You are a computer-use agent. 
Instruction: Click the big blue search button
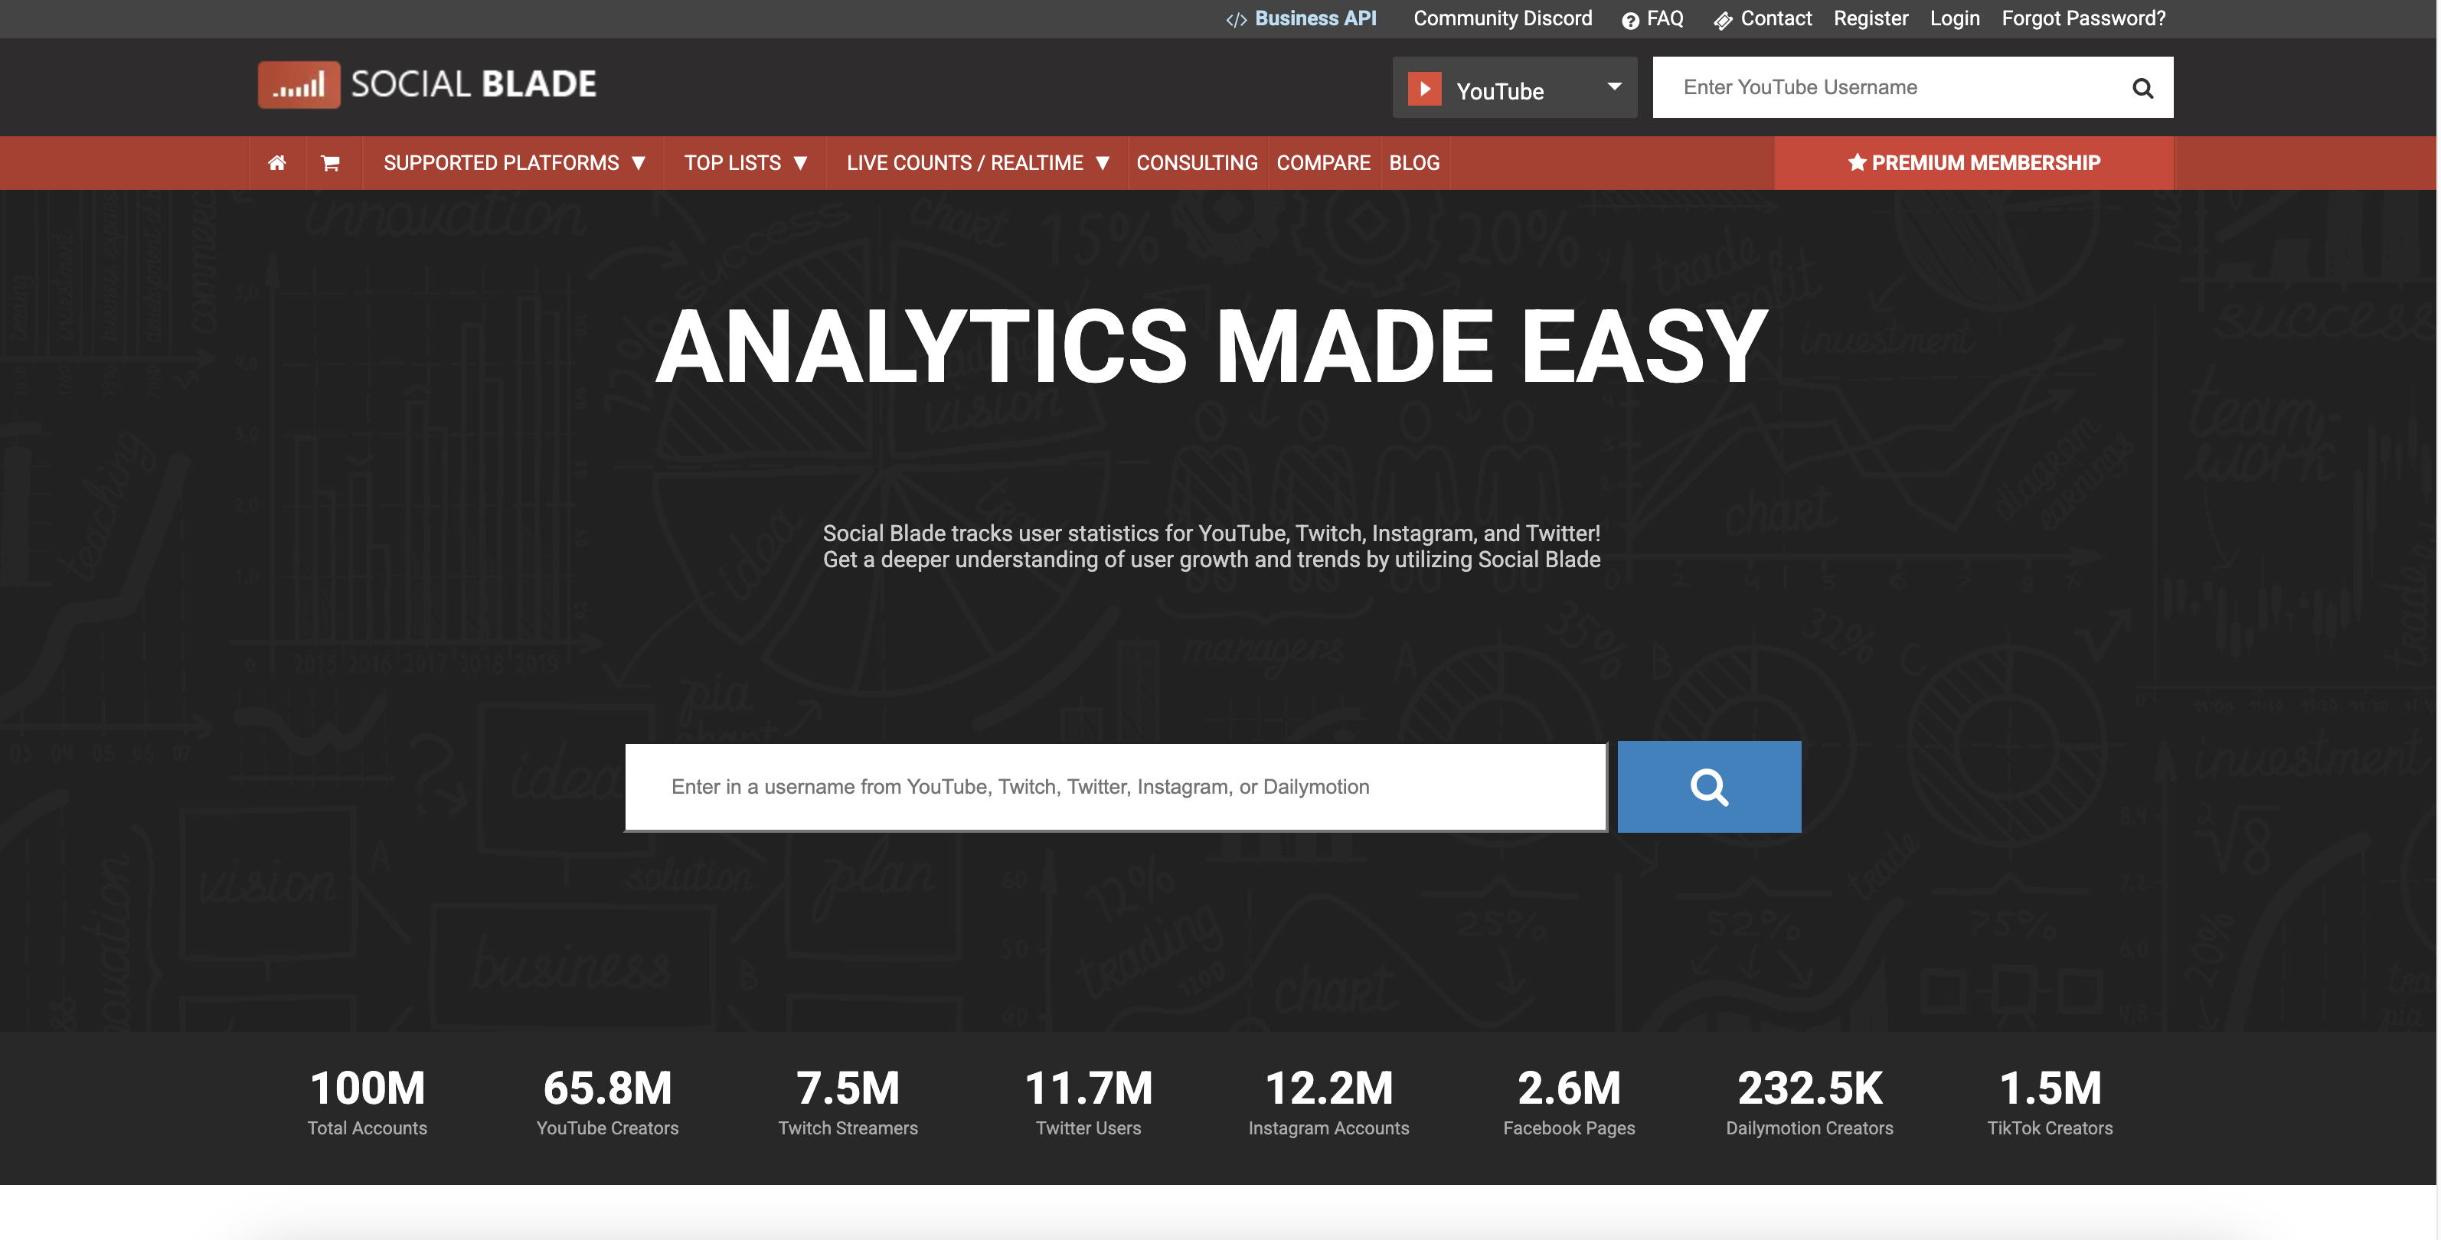[x=1708, y=786]
